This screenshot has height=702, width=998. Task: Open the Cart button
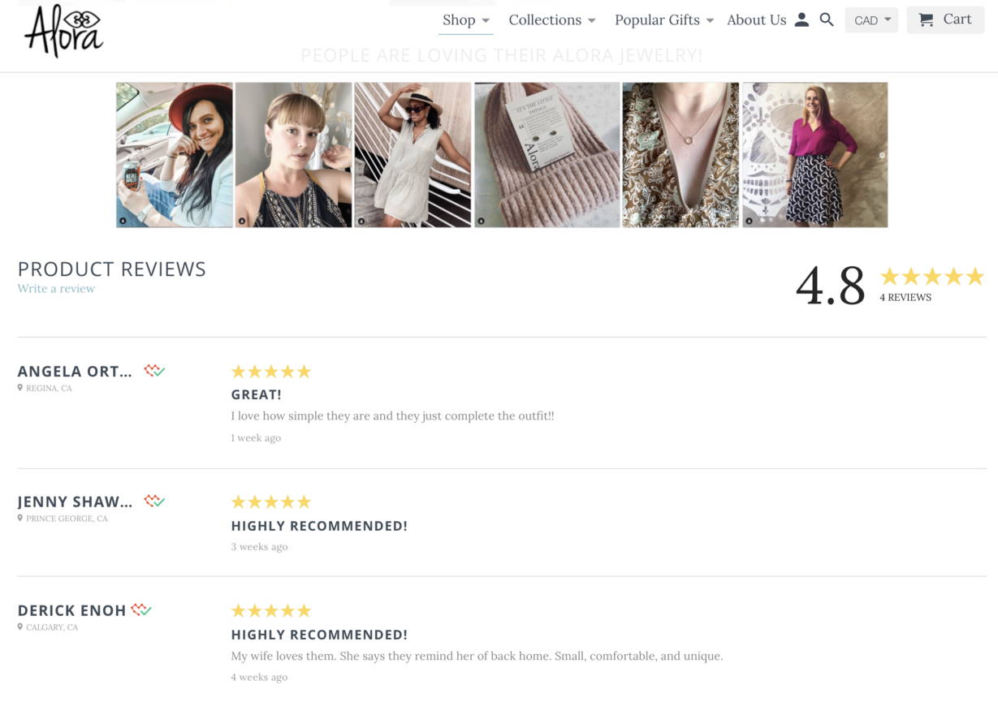pos(945,19)
